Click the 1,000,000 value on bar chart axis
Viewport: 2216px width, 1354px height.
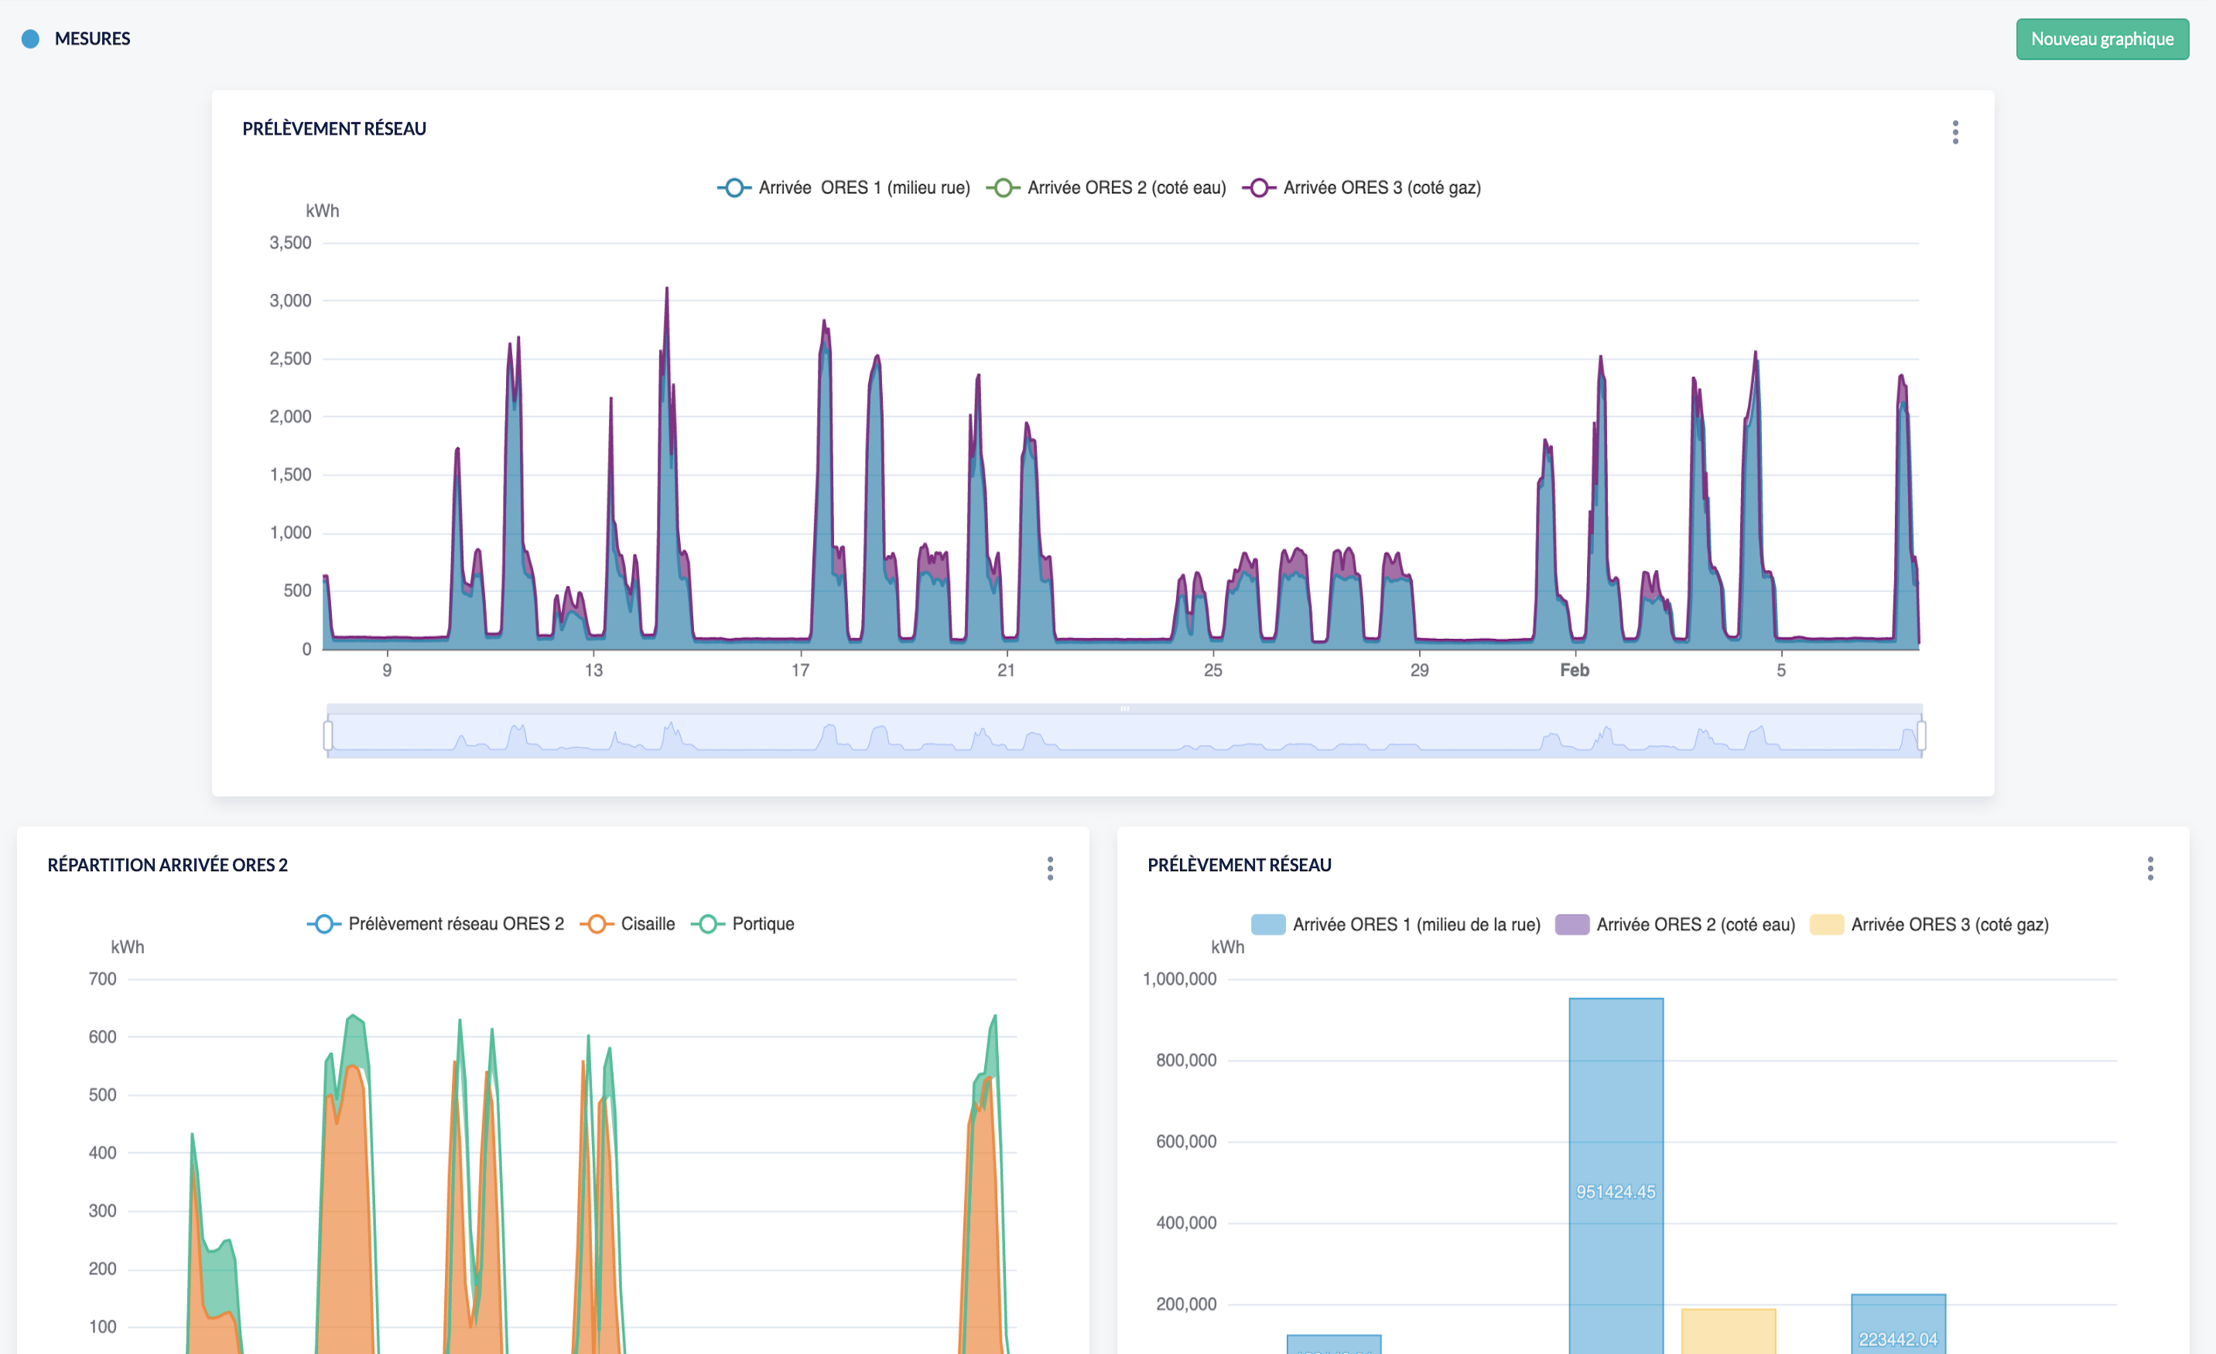(x=1179, y=979)
